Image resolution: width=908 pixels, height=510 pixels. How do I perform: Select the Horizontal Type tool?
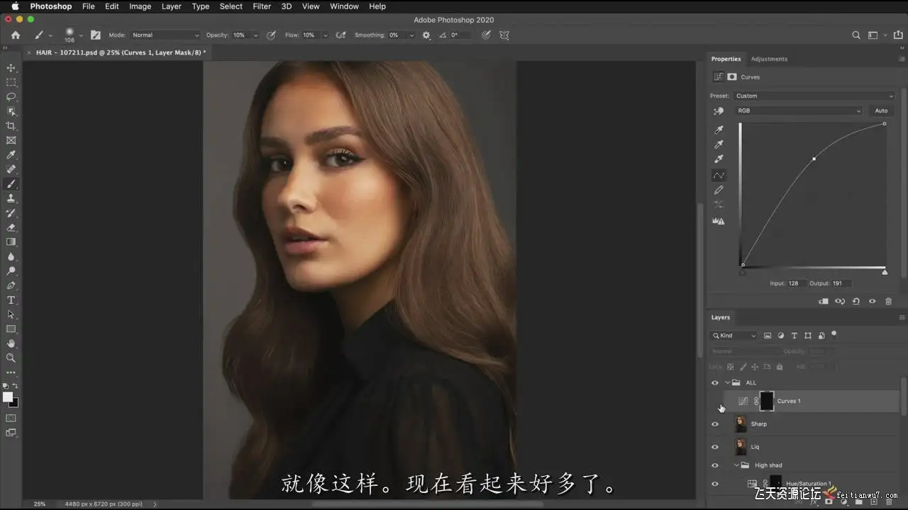tap(11, 300)
